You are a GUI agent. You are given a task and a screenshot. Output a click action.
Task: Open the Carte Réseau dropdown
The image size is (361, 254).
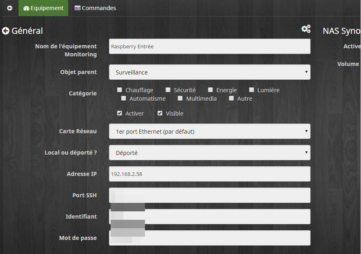pos(210,131)
